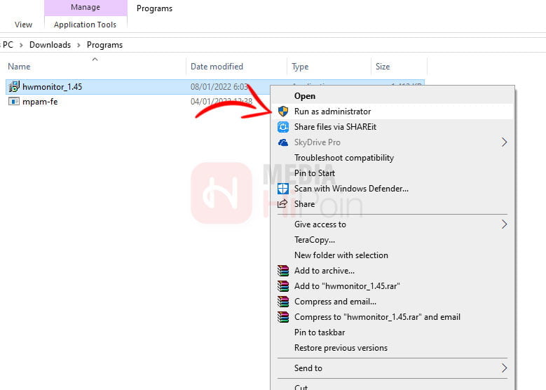Click WinRAR icon beside Compress and email

click(283, 302)
